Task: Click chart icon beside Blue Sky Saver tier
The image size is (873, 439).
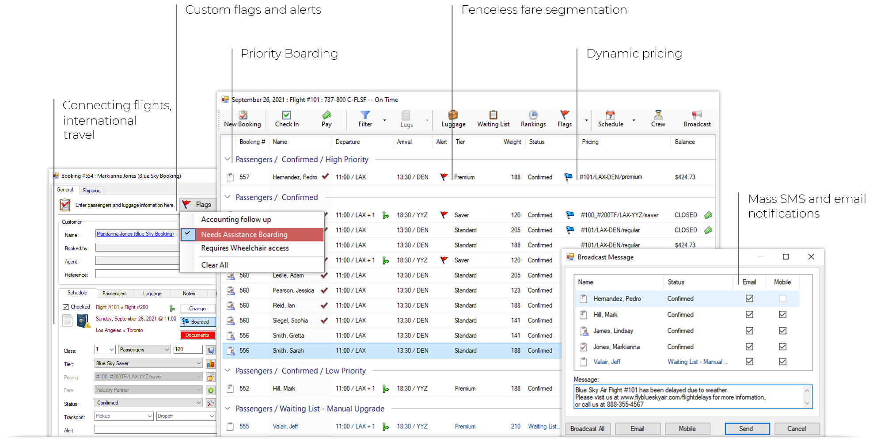Action: 211,364
